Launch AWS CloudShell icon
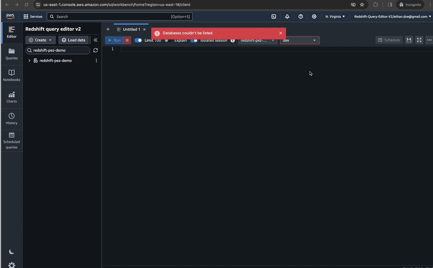433x268 pixels. [x=274, y=16]
